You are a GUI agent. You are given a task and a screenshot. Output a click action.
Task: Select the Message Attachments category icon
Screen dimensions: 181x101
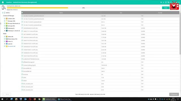[7, 23]
